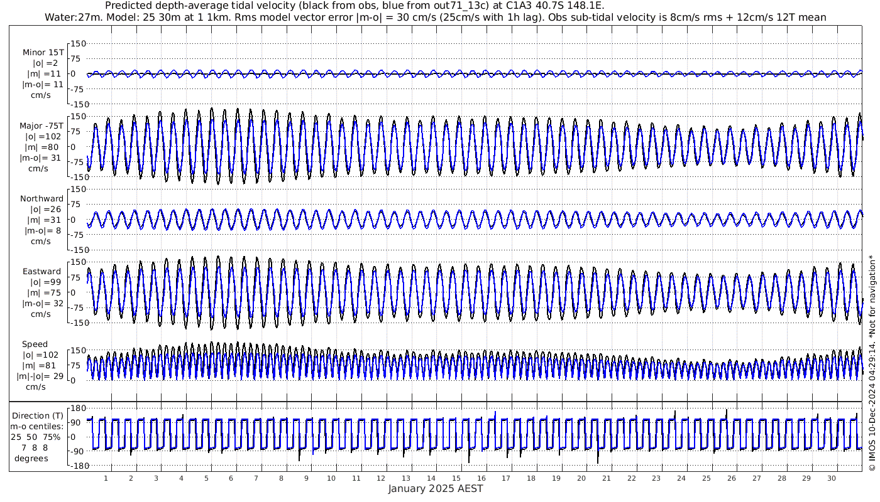Click the '|m| =75' value
880x502 pixels.
tap(43, 293)
